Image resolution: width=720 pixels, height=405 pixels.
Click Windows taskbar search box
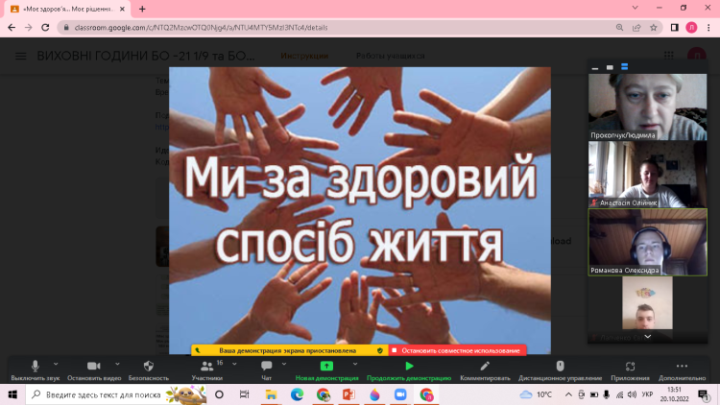coord(106,394)
